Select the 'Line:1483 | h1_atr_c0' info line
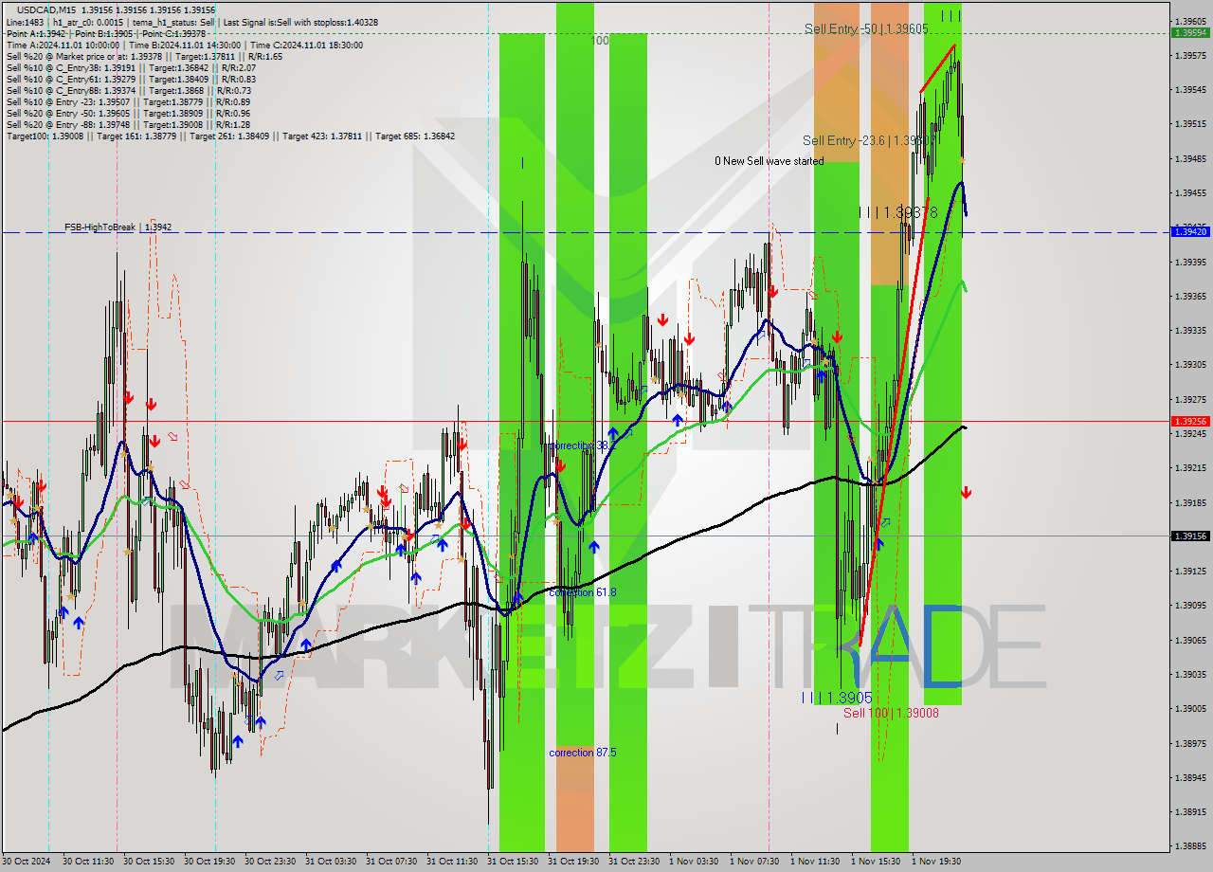 coord(192,22)
